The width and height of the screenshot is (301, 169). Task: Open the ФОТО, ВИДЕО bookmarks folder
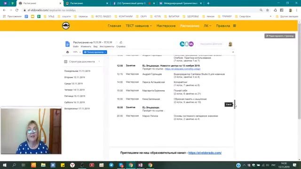pyautogui.click(x=102, y=16)
